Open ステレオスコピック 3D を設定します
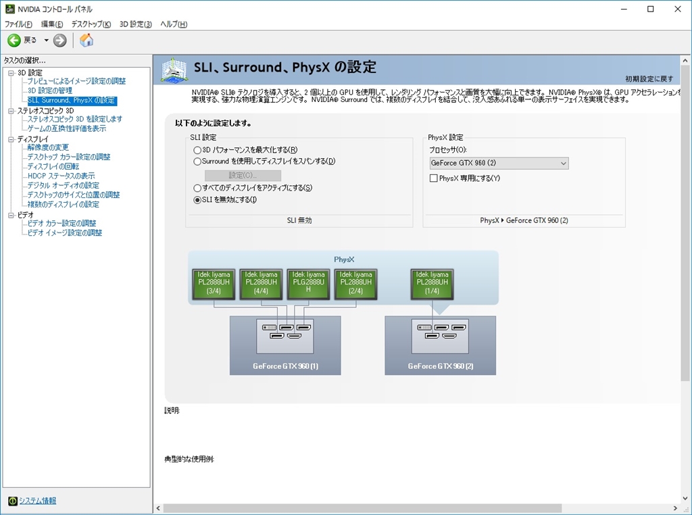This screenshot has height=515, width=692. pos(74,119)
